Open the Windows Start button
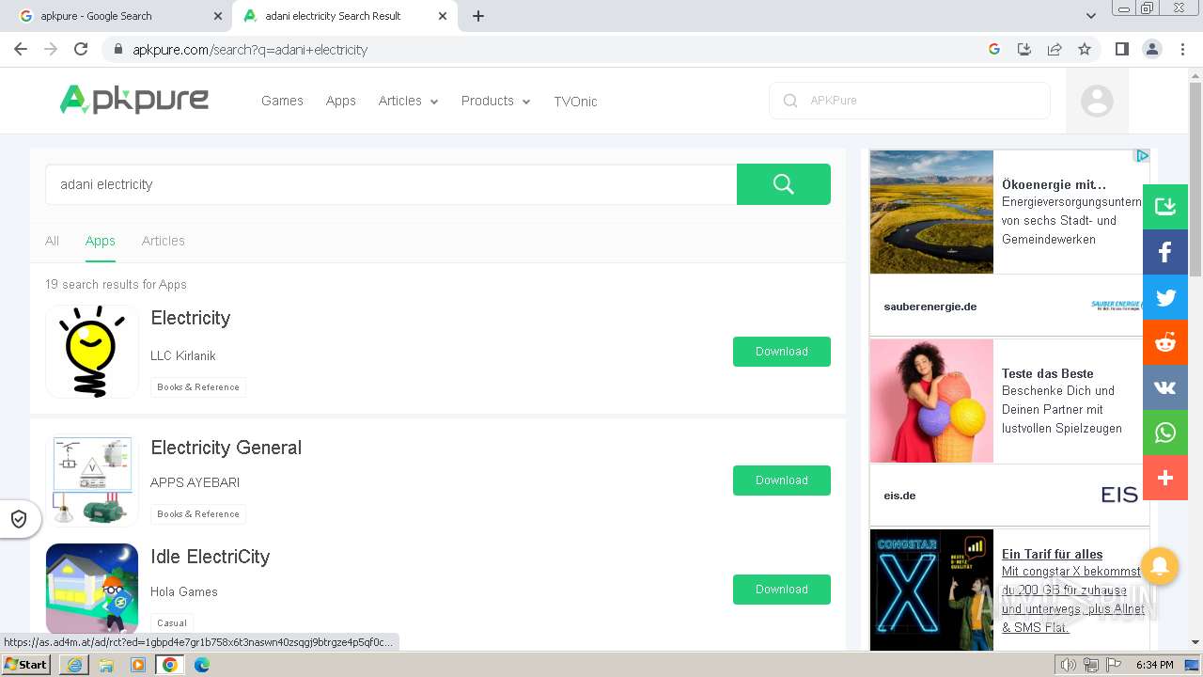The height and width of the screenshot is (677, 1203). click(x=26, y=665)
